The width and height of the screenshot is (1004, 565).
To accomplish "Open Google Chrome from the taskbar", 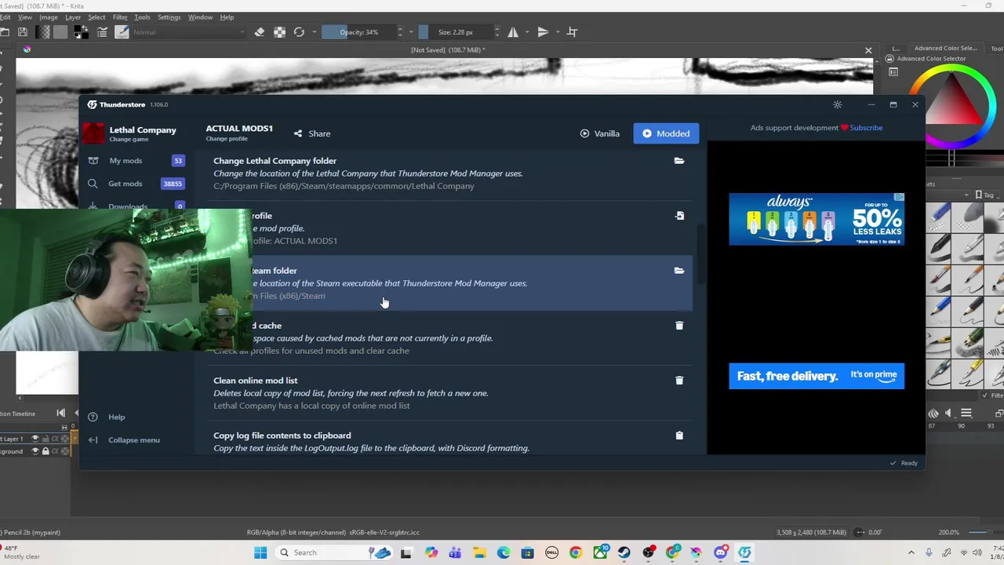I will point(576,552).
